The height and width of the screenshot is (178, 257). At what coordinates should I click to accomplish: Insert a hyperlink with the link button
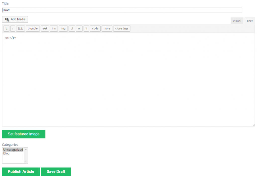click(x=20, y=28)
